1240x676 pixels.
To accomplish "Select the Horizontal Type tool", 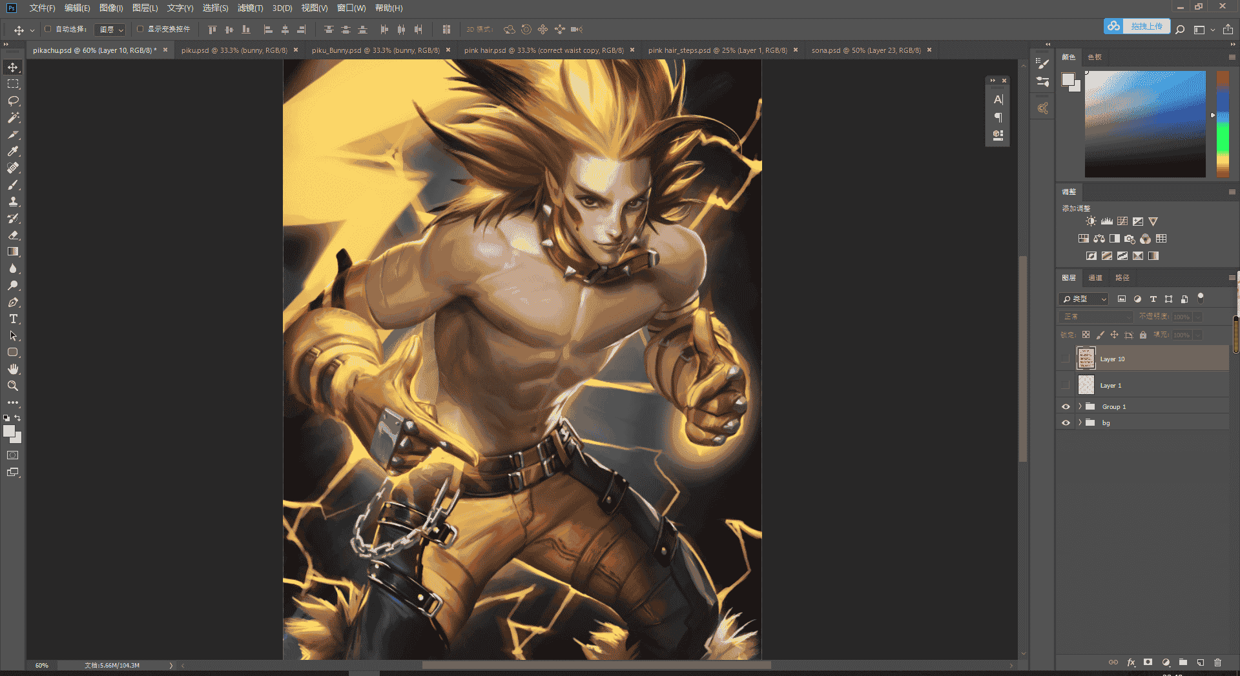I will point(13,319).
